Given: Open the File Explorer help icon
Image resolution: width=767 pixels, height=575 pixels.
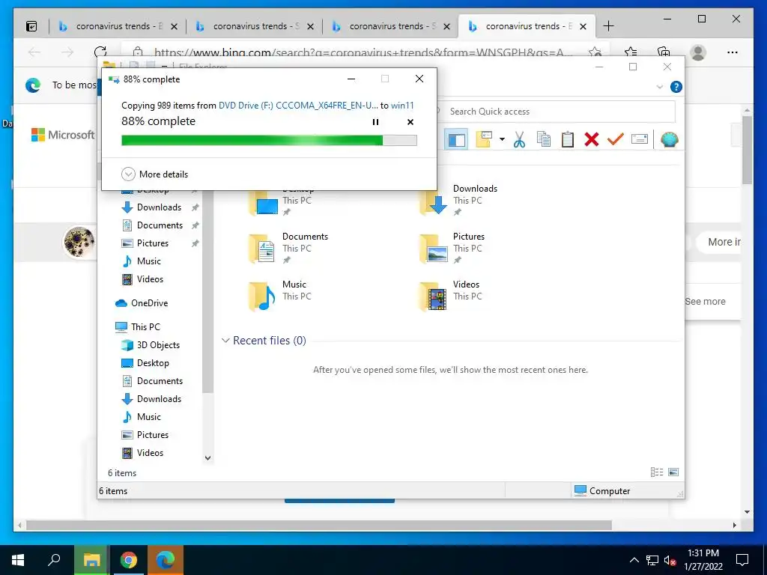Looking at the screenshot, I should [x=676, y=87].
